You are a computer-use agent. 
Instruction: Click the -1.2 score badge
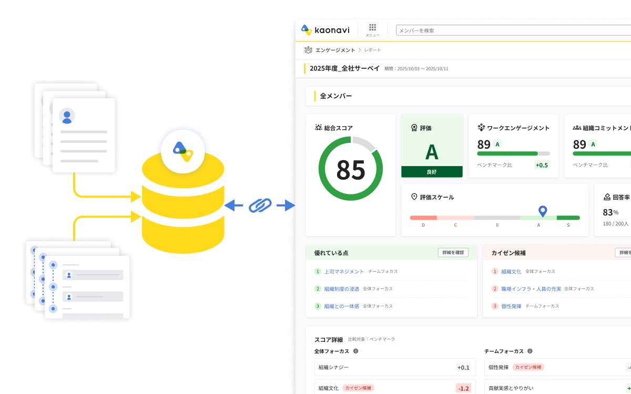point(463,388)
